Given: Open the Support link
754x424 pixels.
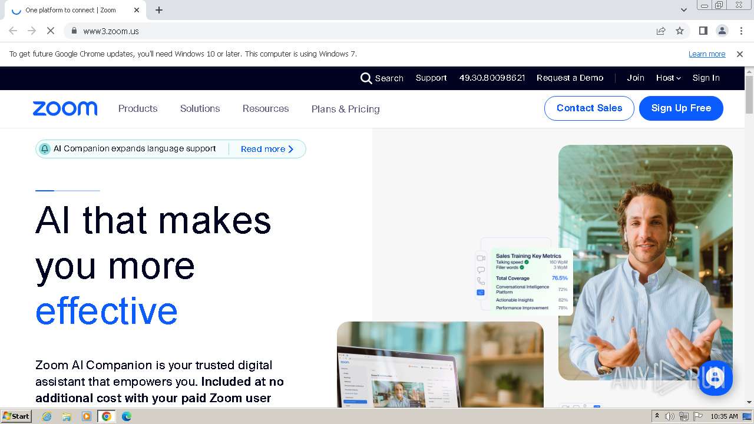Looking at the screenshot, I should 431,78.
